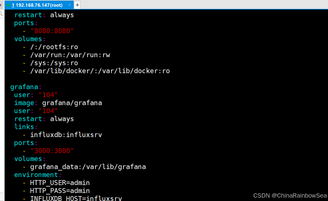Viewport: 328px width, 201px height.
Task: Click the /sys:/sys:ro volume entry
Action: pyautogui.click(x=54, y=63)
